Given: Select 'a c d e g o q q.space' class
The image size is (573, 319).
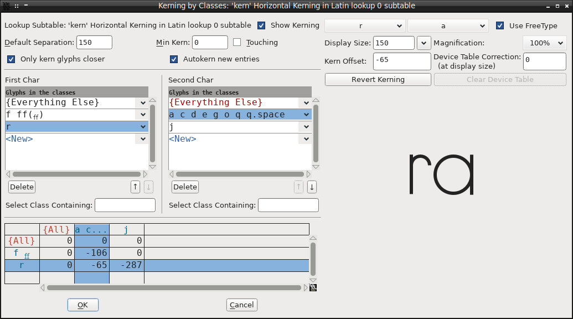Looking at the screenshot, I should pos(240,115).
